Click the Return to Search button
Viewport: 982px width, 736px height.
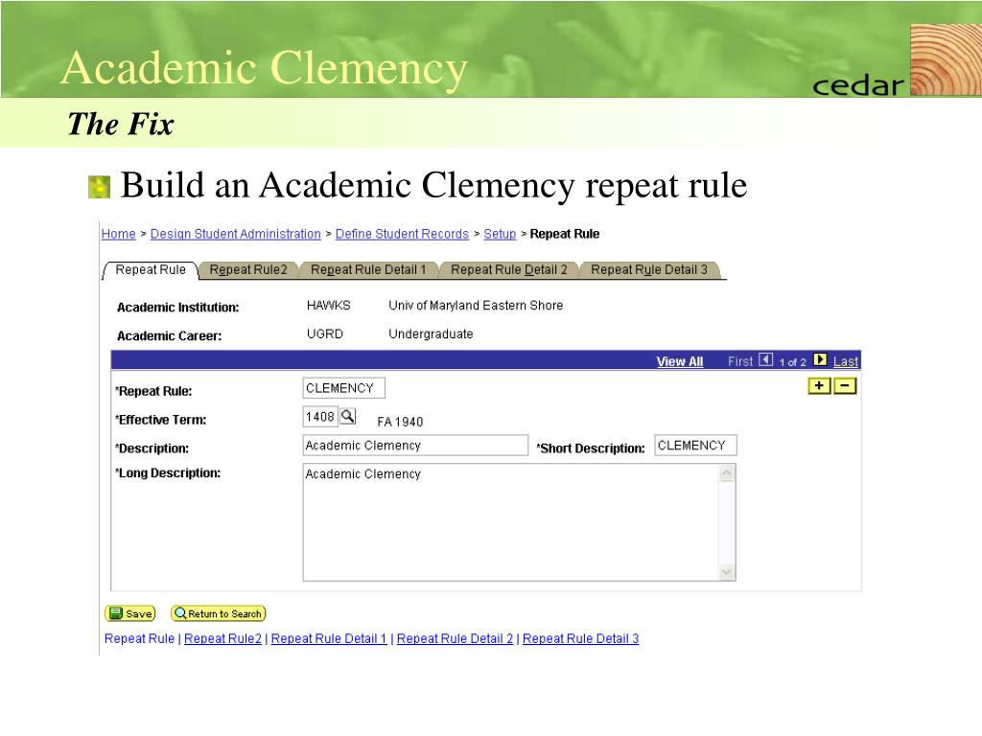[218, 613]
